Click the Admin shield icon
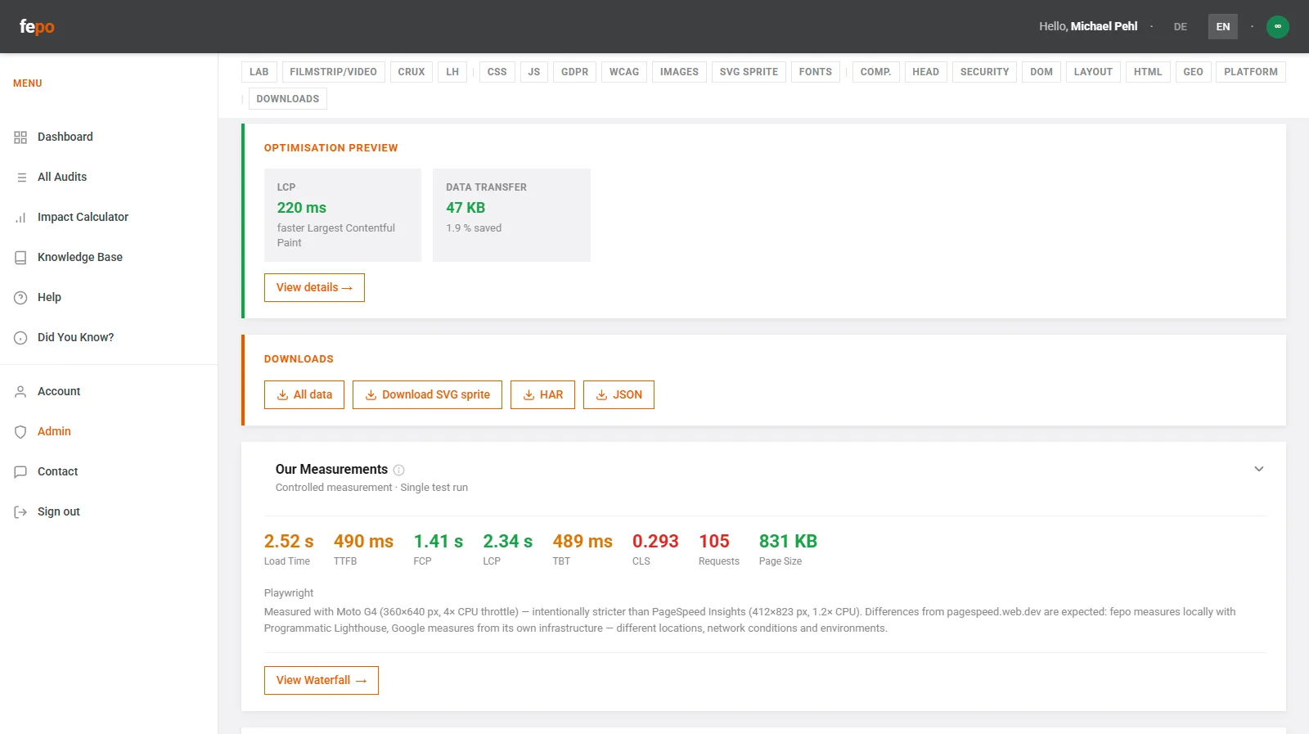The width and height of the screenshot is (1309, 734). [20, 432]
